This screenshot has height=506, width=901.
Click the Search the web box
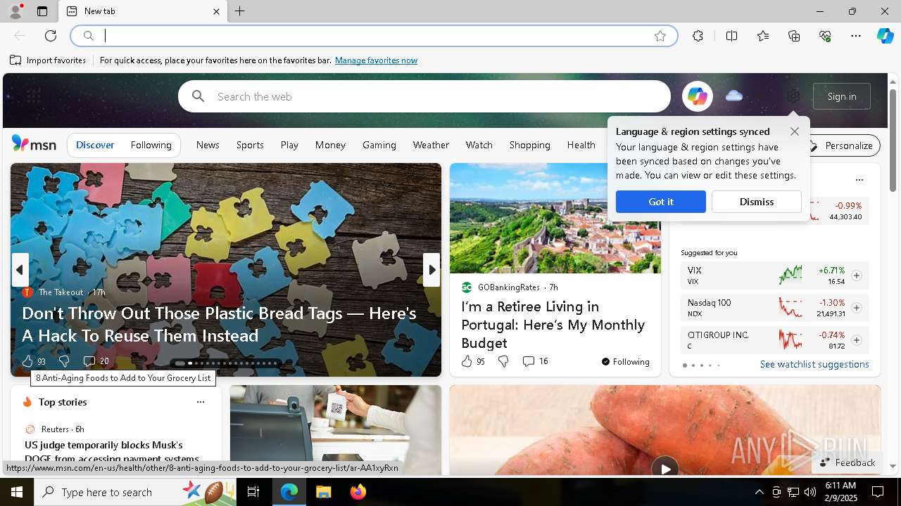pos(424,96)
